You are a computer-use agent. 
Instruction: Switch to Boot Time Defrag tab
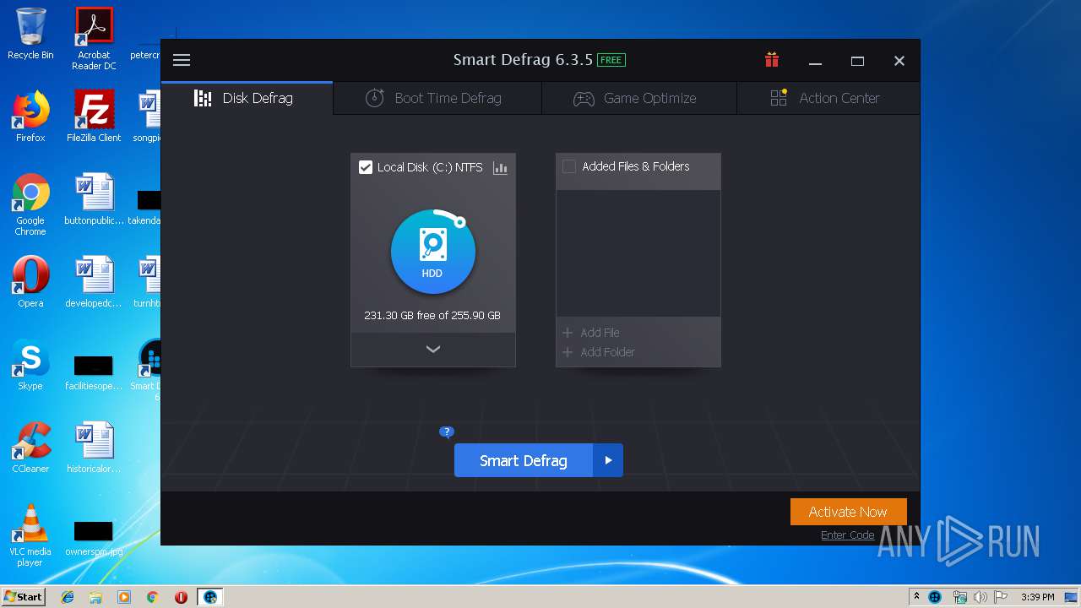point(437,98)
